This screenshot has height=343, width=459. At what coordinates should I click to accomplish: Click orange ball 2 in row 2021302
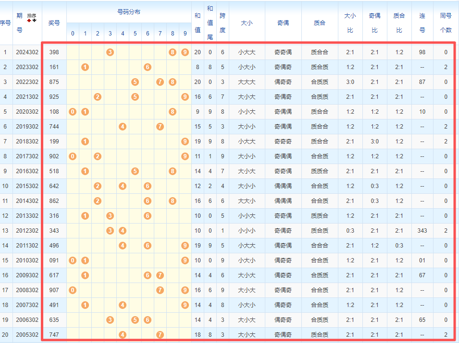pyautogui.click(x=98, y=97)
